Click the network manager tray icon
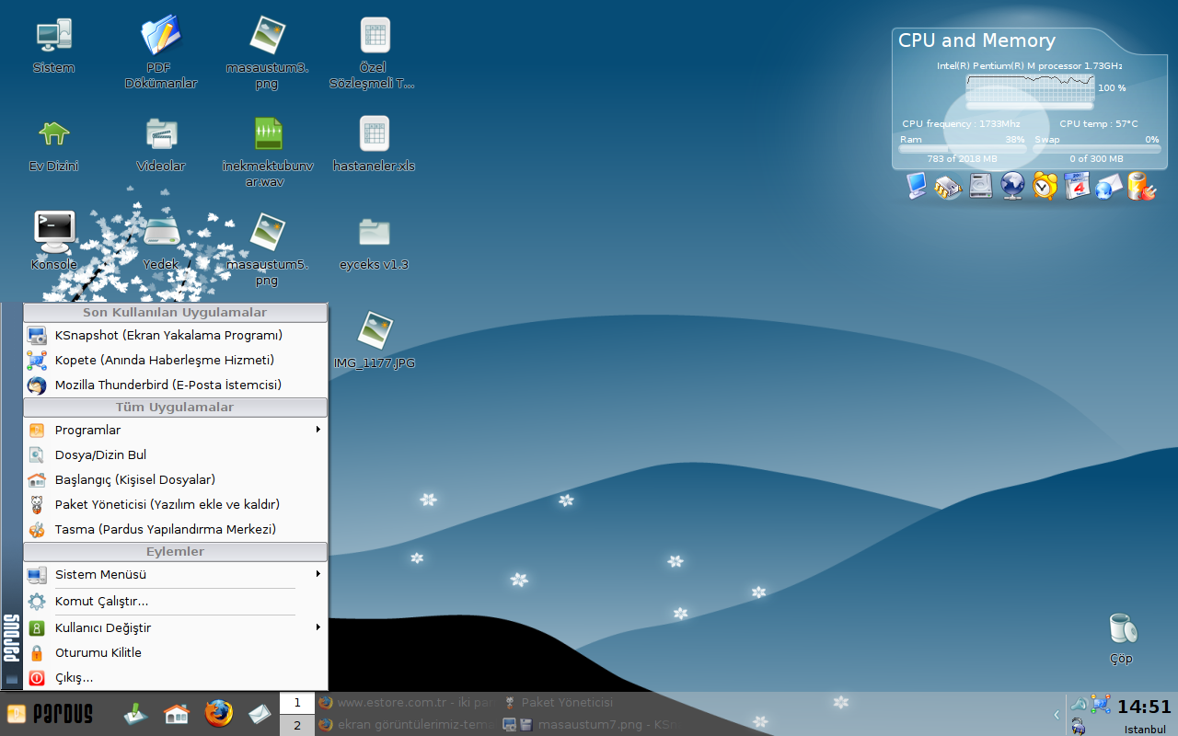This screenshot has height=736, width=1178. (1101, 705)
